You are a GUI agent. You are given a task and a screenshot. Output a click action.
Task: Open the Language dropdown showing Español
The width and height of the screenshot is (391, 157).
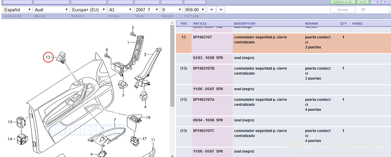click(x=17, y=10)
